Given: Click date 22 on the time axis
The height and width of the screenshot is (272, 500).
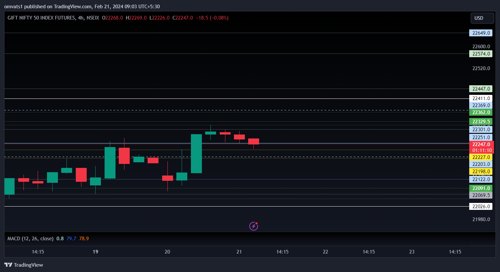Looking at the screenshot, I should tap(326, 252).
